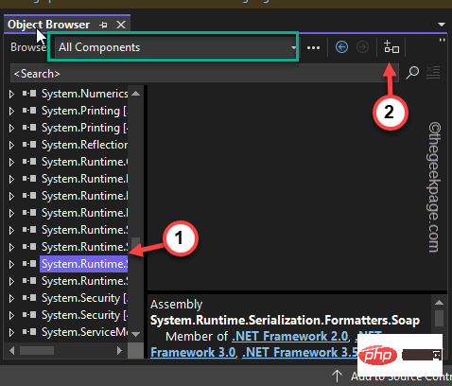Click the Add to References icon
The height and width of the screenshot is (386, 452).
point(391,47)
